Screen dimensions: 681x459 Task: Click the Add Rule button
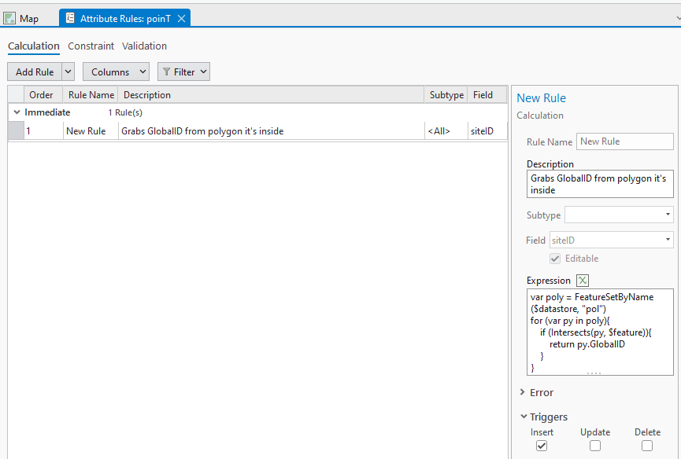pos(35,72)
